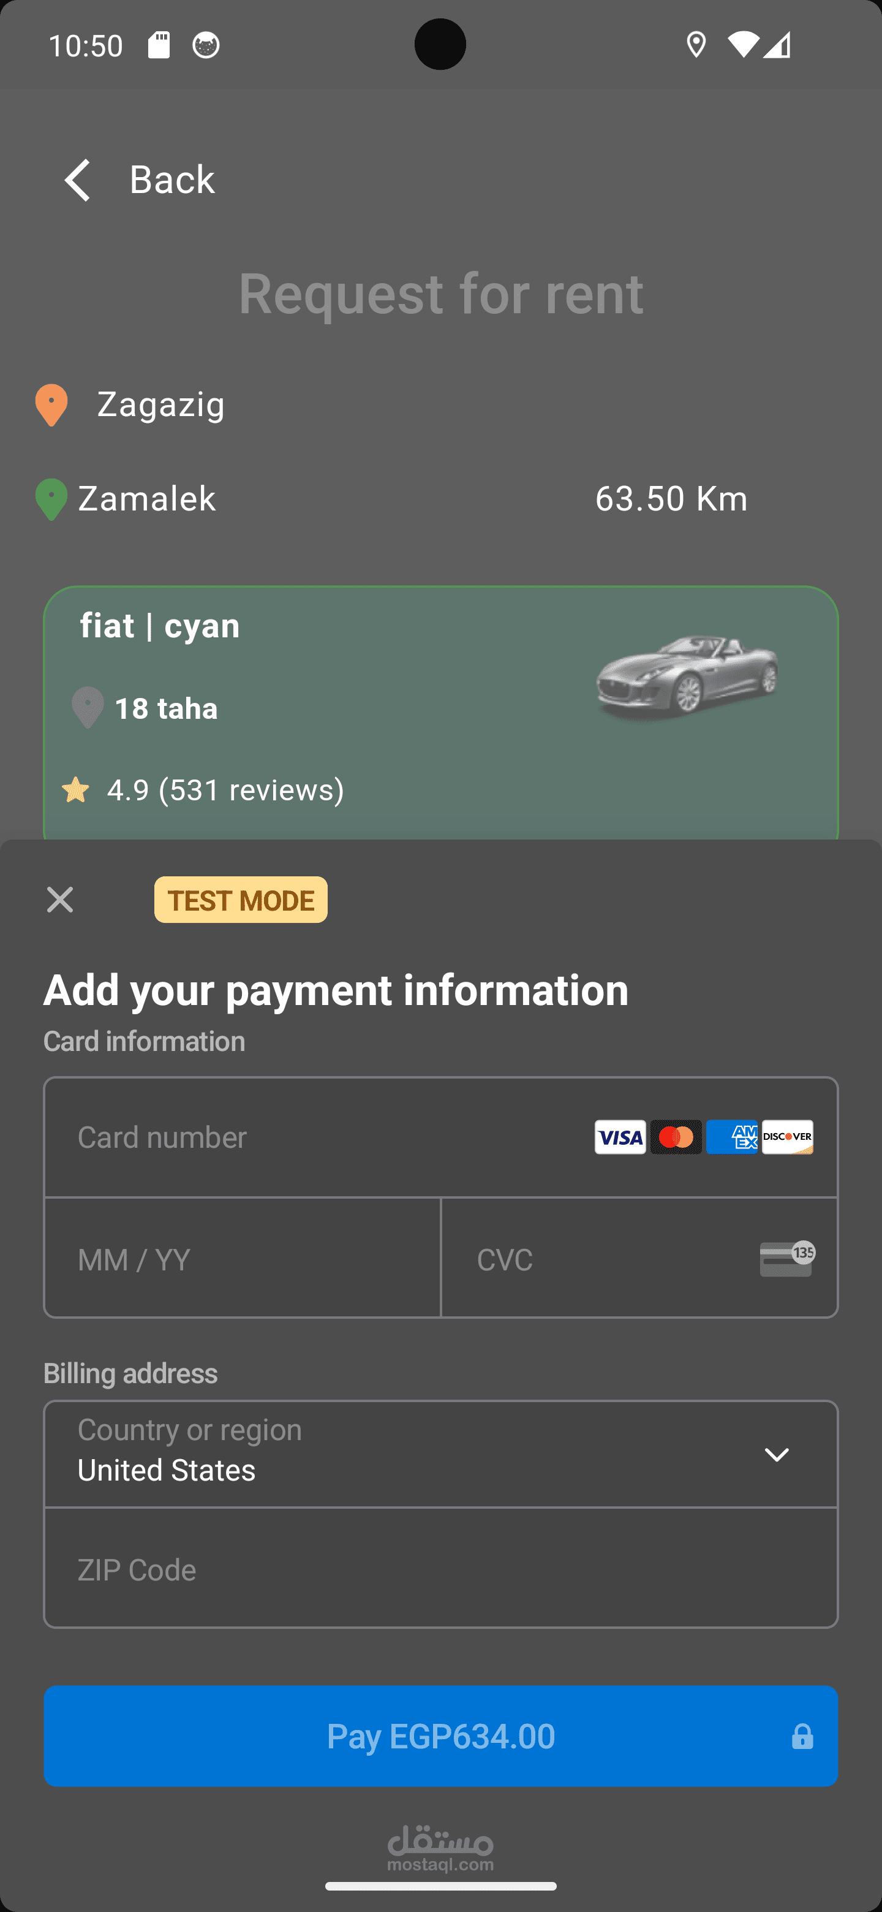Screen dimensions: 882x1912
Task: Tap the TEST MODE badge
Action: pos(241,900)
